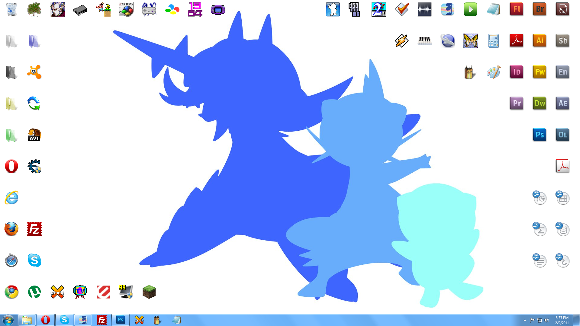Open the Calculator desktop icon

(494, 41)
